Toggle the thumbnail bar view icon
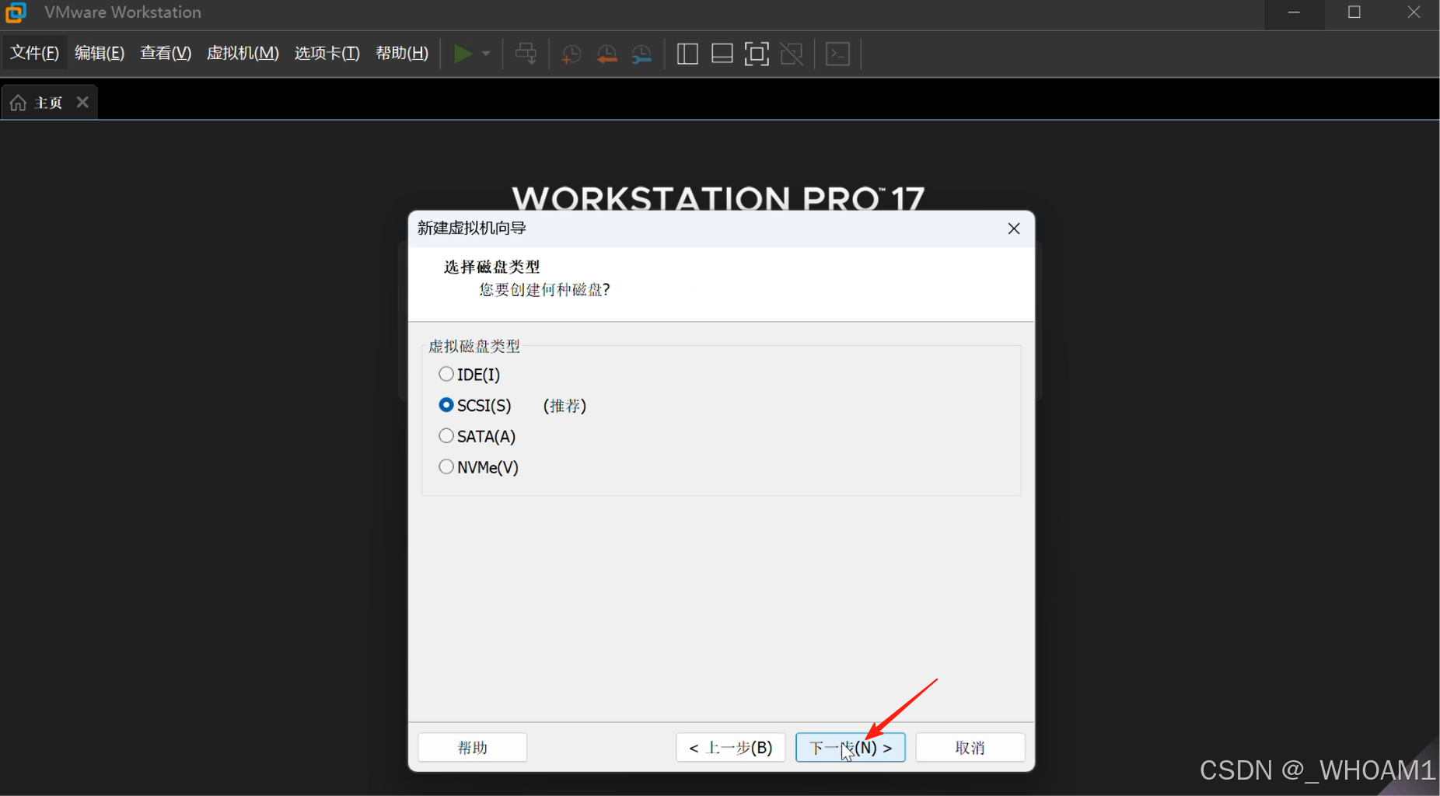 coord(722,54)
